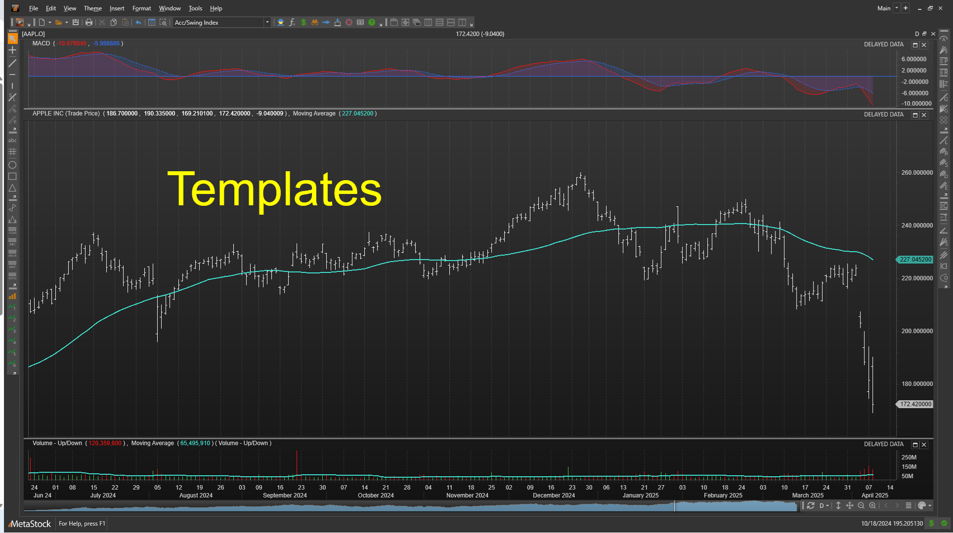Viewport: 953px width, 533px height.
Task: Click the green dollar sign toolbar icon
Action: tap(303, 22)
